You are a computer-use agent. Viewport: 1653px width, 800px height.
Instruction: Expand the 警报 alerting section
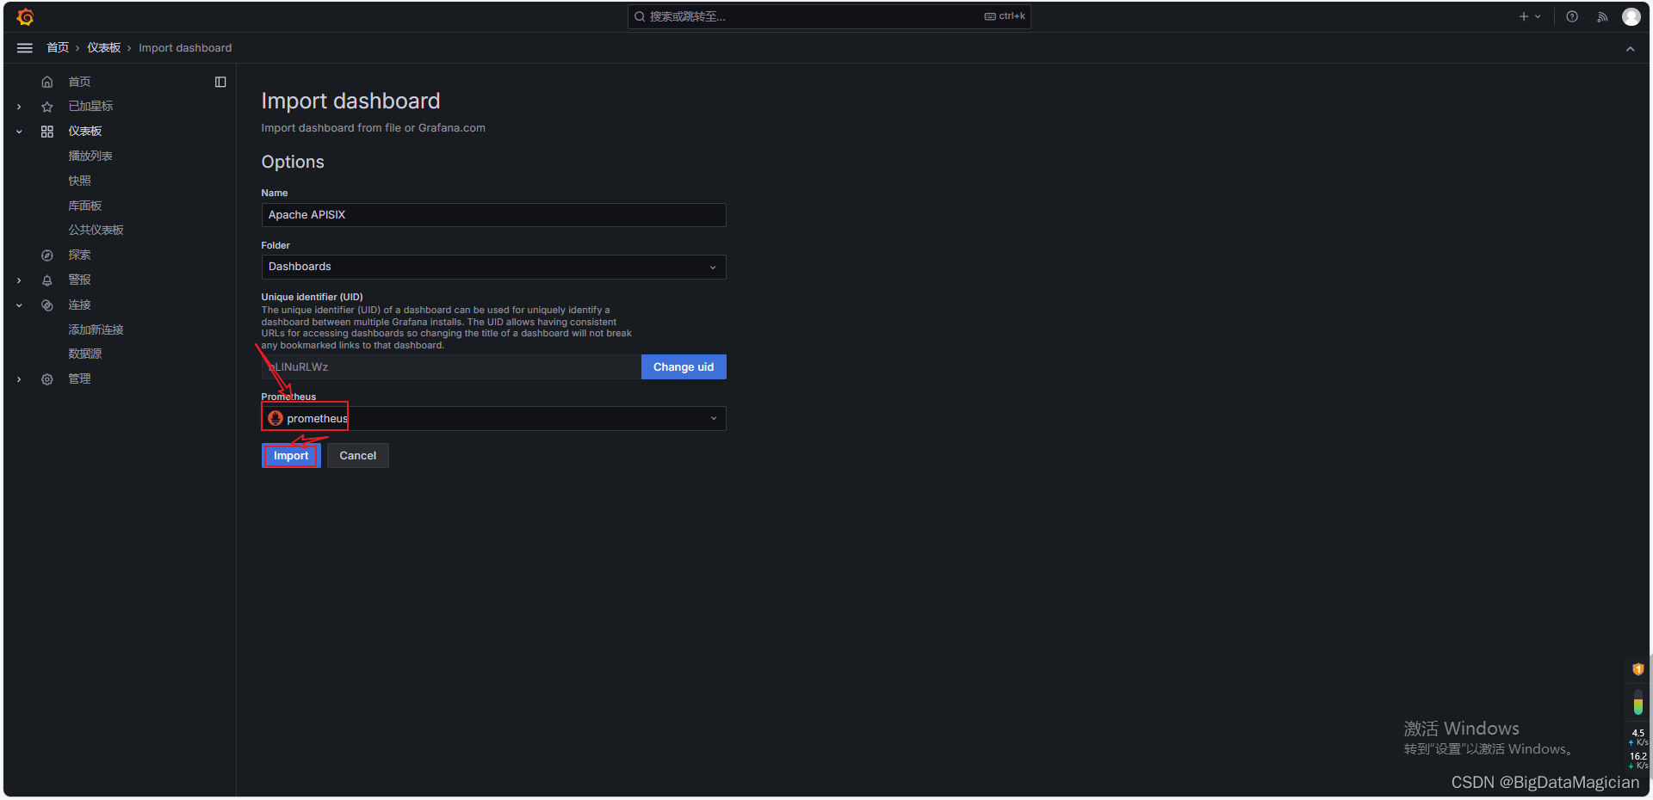click(19, 280)
